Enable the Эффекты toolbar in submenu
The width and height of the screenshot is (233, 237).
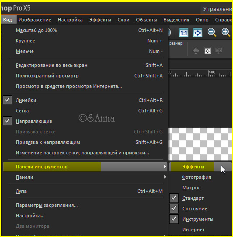(x=200, y=167)
